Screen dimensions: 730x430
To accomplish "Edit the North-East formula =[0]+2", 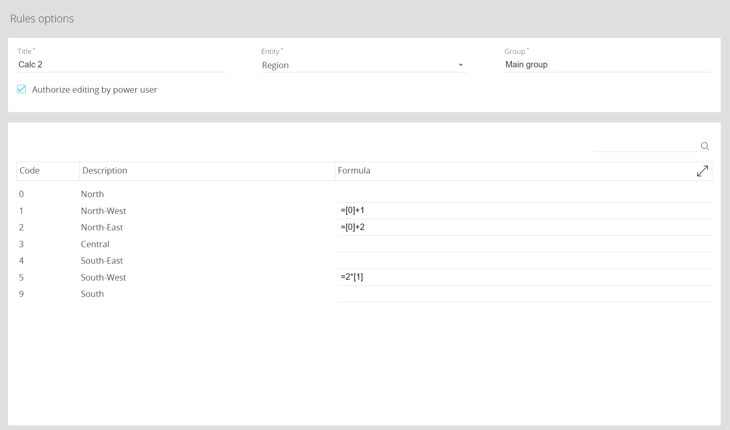I will (524, 227).
